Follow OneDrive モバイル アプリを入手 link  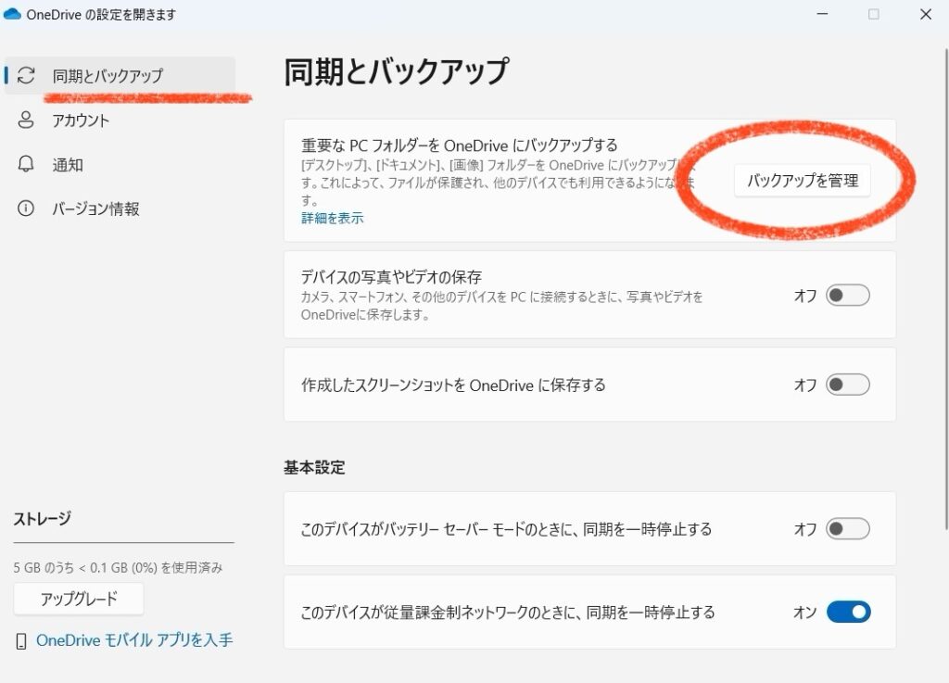tap(134, 640)
